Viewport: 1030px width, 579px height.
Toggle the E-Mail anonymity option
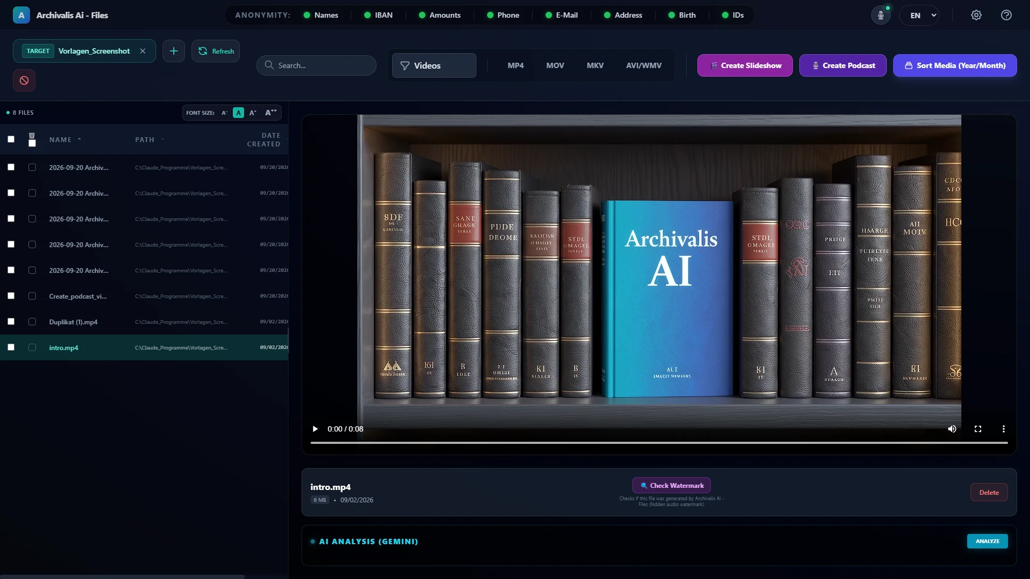562,15
